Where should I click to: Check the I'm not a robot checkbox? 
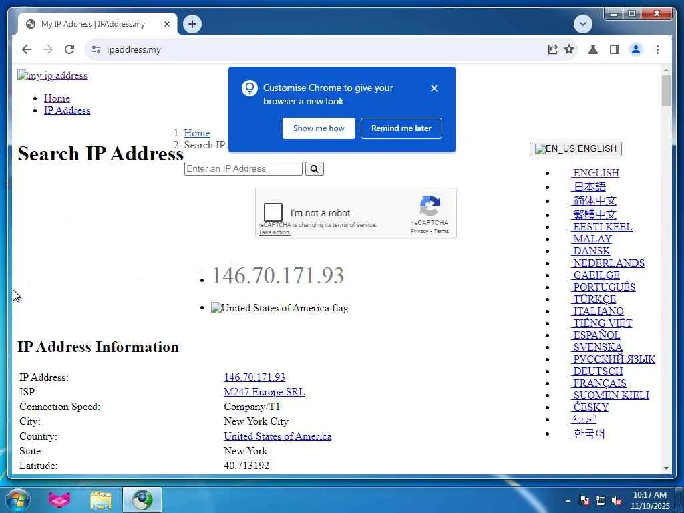click(x=273, y=212)
